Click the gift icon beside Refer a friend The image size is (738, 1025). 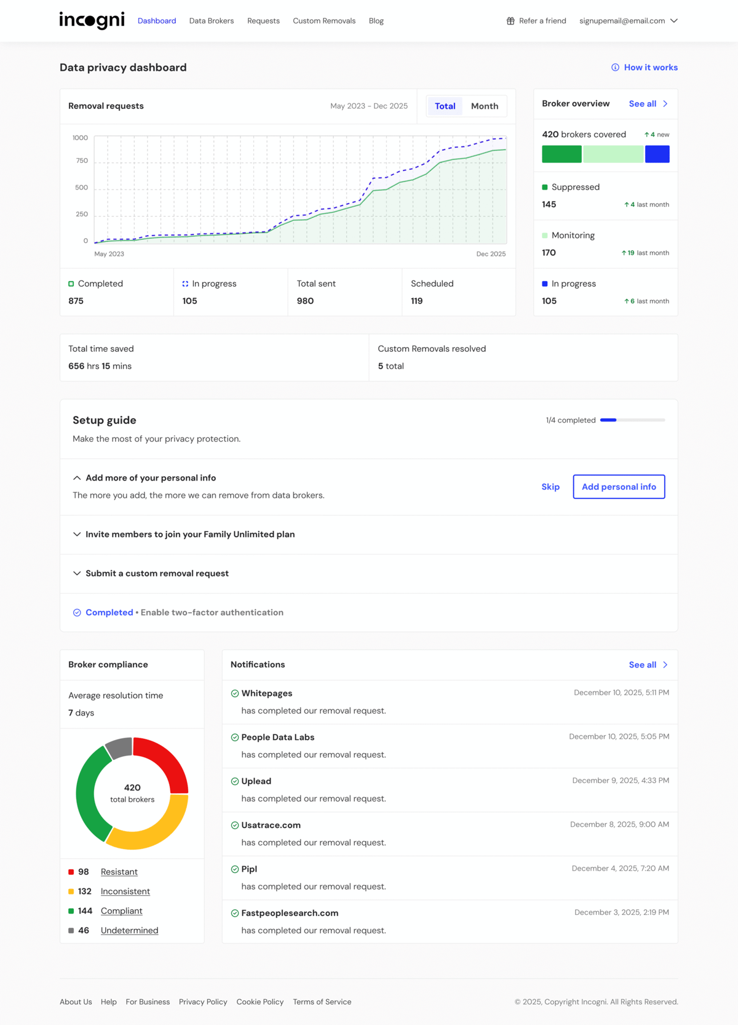coord(510,21)
